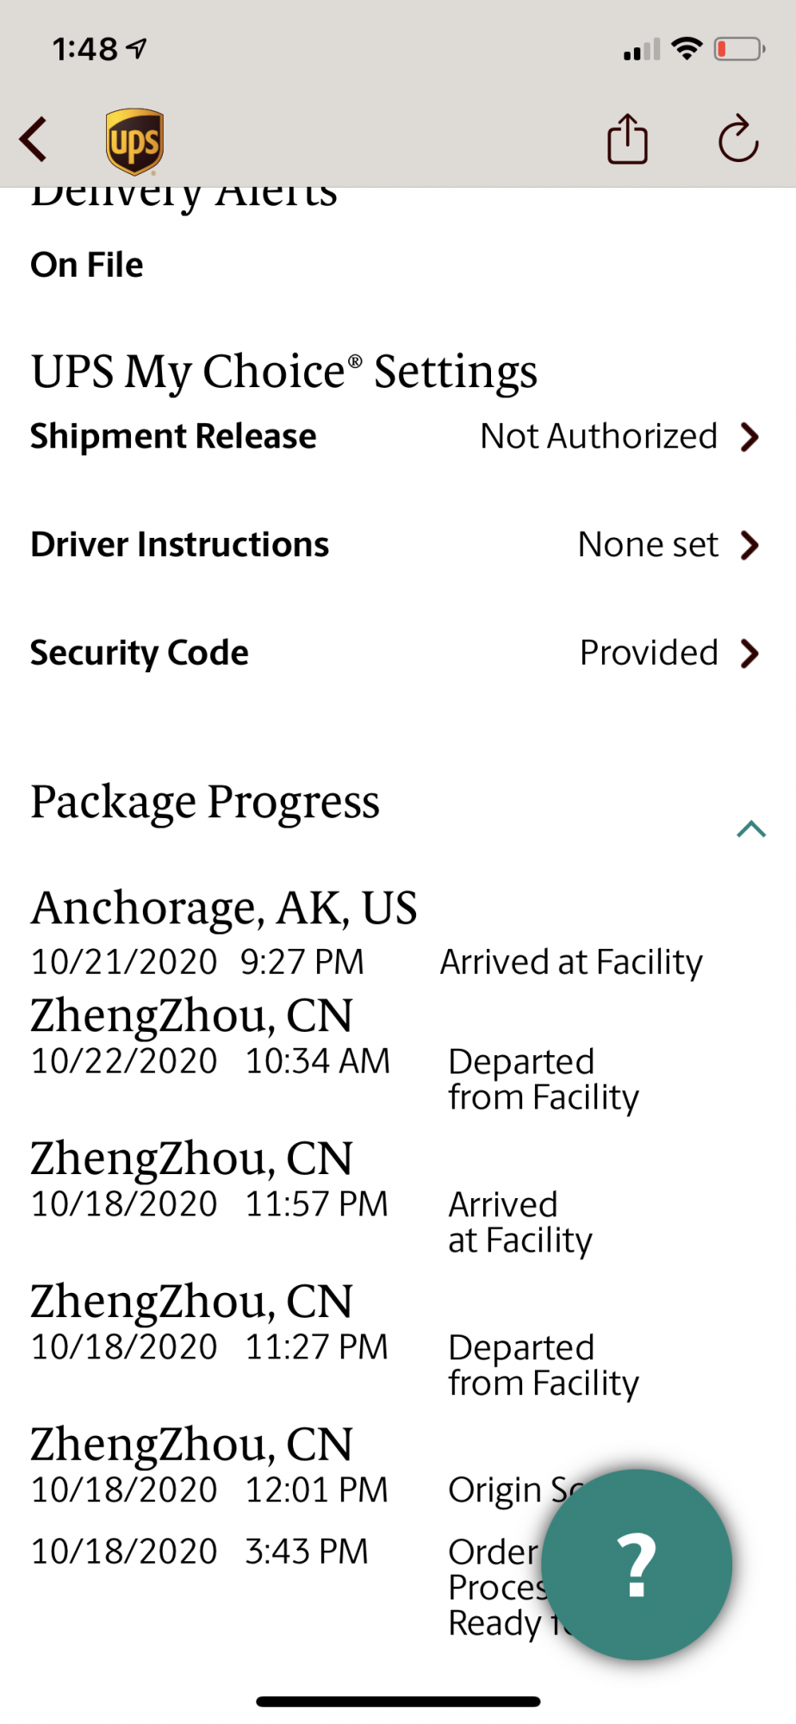Open Driver Instructions chevron
The height and width of the screenshot is (1724, 796).
750,545
